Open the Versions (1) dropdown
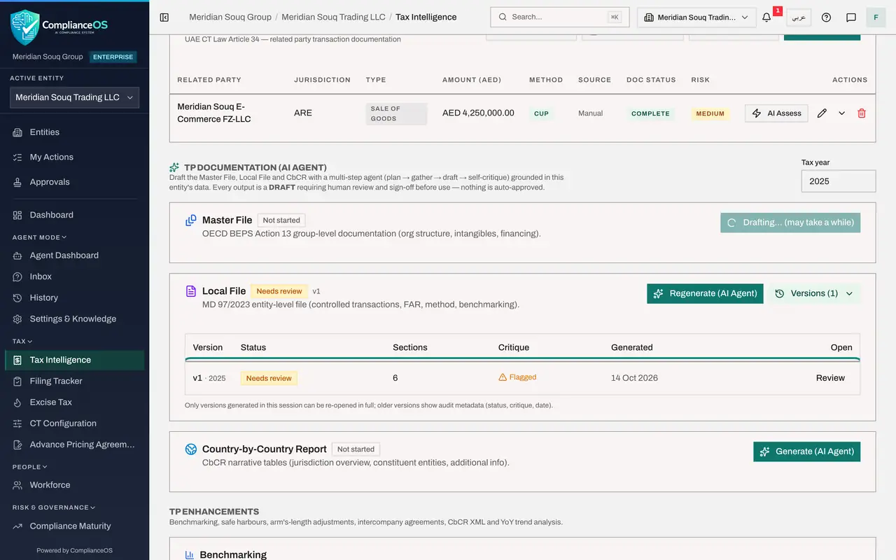896x560 pixels. coord(815,293)
